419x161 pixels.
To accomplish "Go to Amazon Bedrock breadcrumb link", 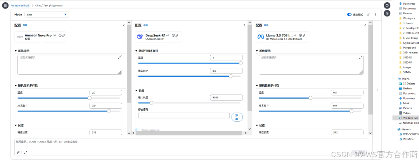I will (x=20, y=5).
